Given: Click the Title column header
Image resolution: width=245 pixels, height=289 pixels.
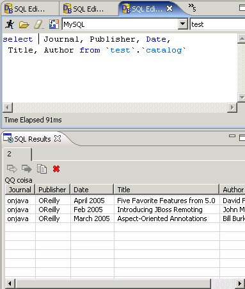Looking at the screenshot, I should (x=166, y=190).
